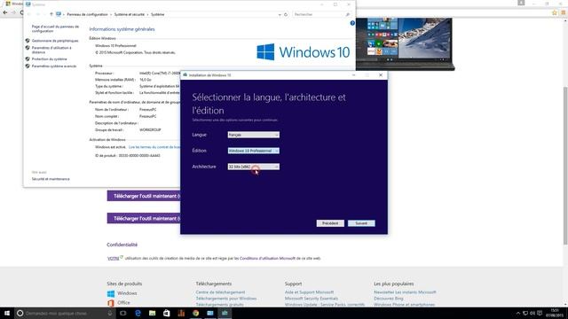Click the Chrome back arrow
Image resolution: width=568 pixels, height=319 pixels.
pyautogui.click(x=5, y=12)
